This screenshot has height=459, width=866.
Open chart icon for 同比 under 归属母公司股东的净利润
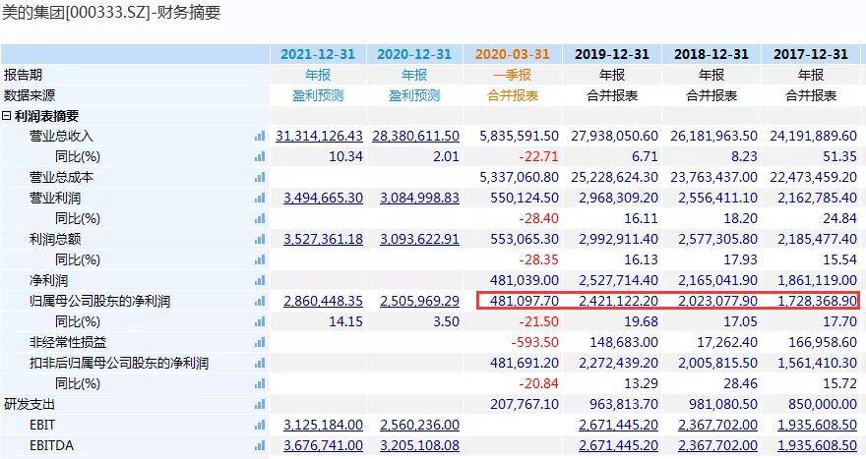260,321
